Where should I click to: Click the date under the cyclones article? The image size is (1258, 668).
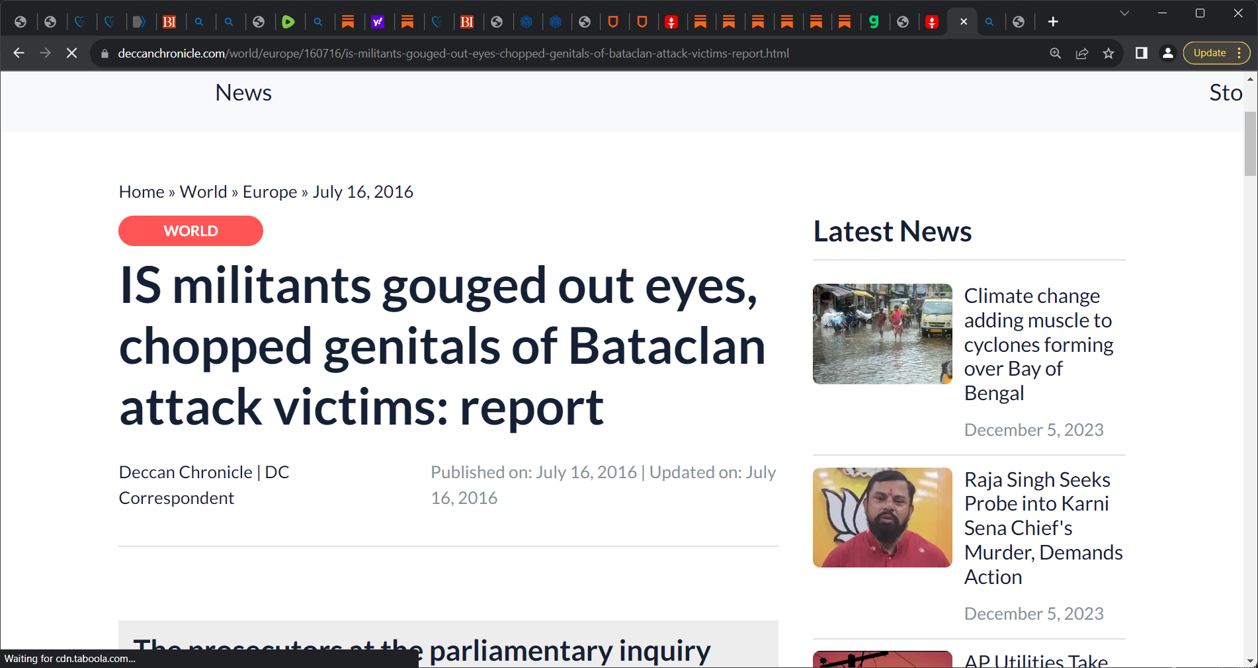point(1034,430)
